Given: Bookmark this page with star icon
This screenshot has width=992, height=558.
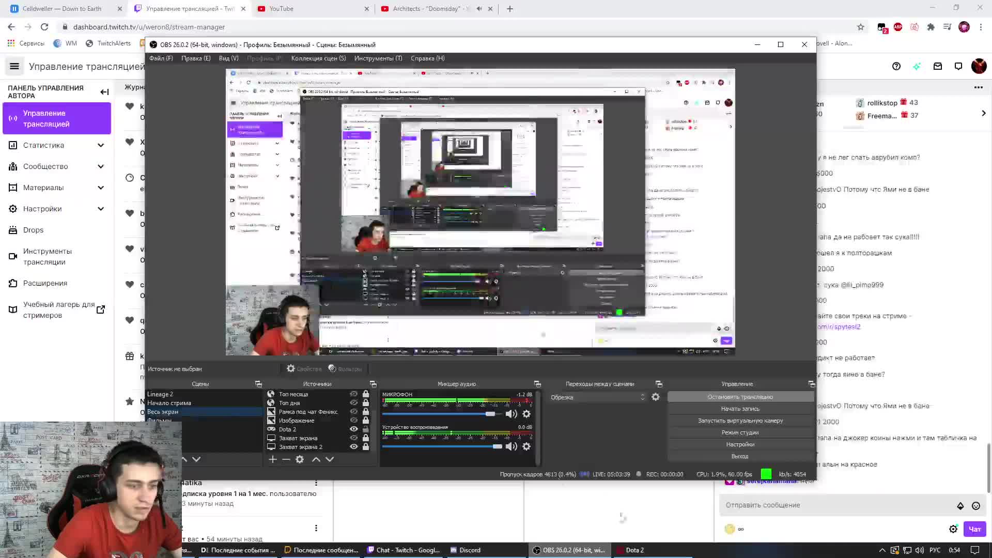Looking at the screenshot, I should click(861, 27).
